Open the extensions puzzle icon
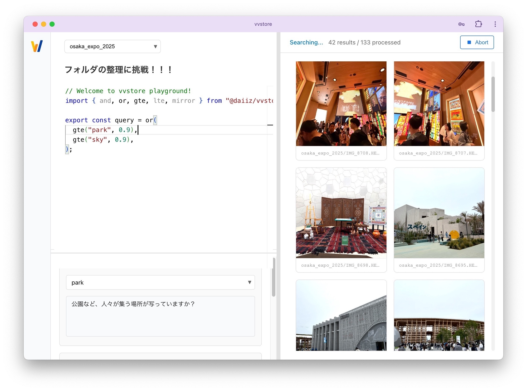Viewport: 527px width, 391px height. pyautogui.click(x=478, y=24)
